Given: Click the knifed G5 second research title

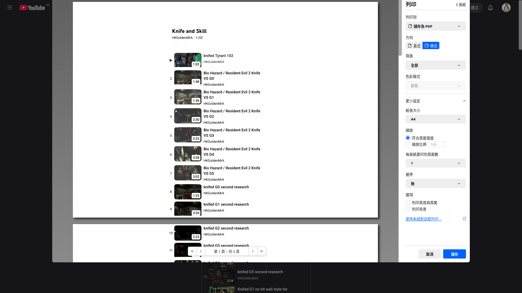Looking at the screenshot, I should tap(260, 272).
